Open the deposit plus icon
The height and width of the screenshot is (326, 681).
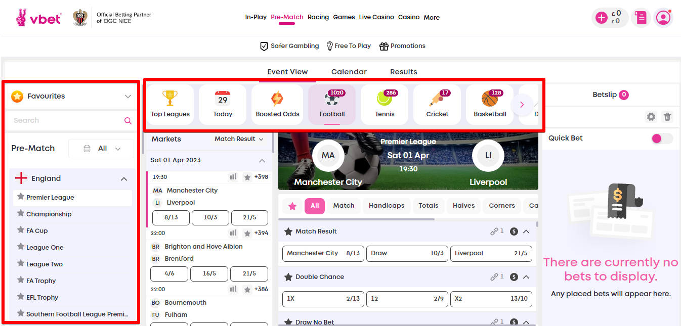[602, 18]
